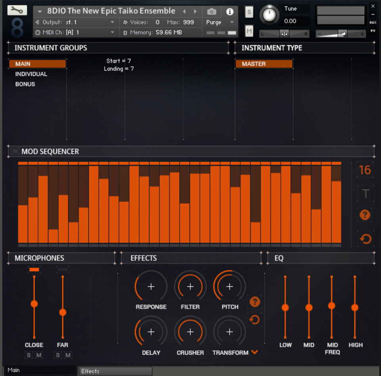The width and height of the screenshot is (381, 376).
Task: Click the sequencer step count 16
Action: 365,170
